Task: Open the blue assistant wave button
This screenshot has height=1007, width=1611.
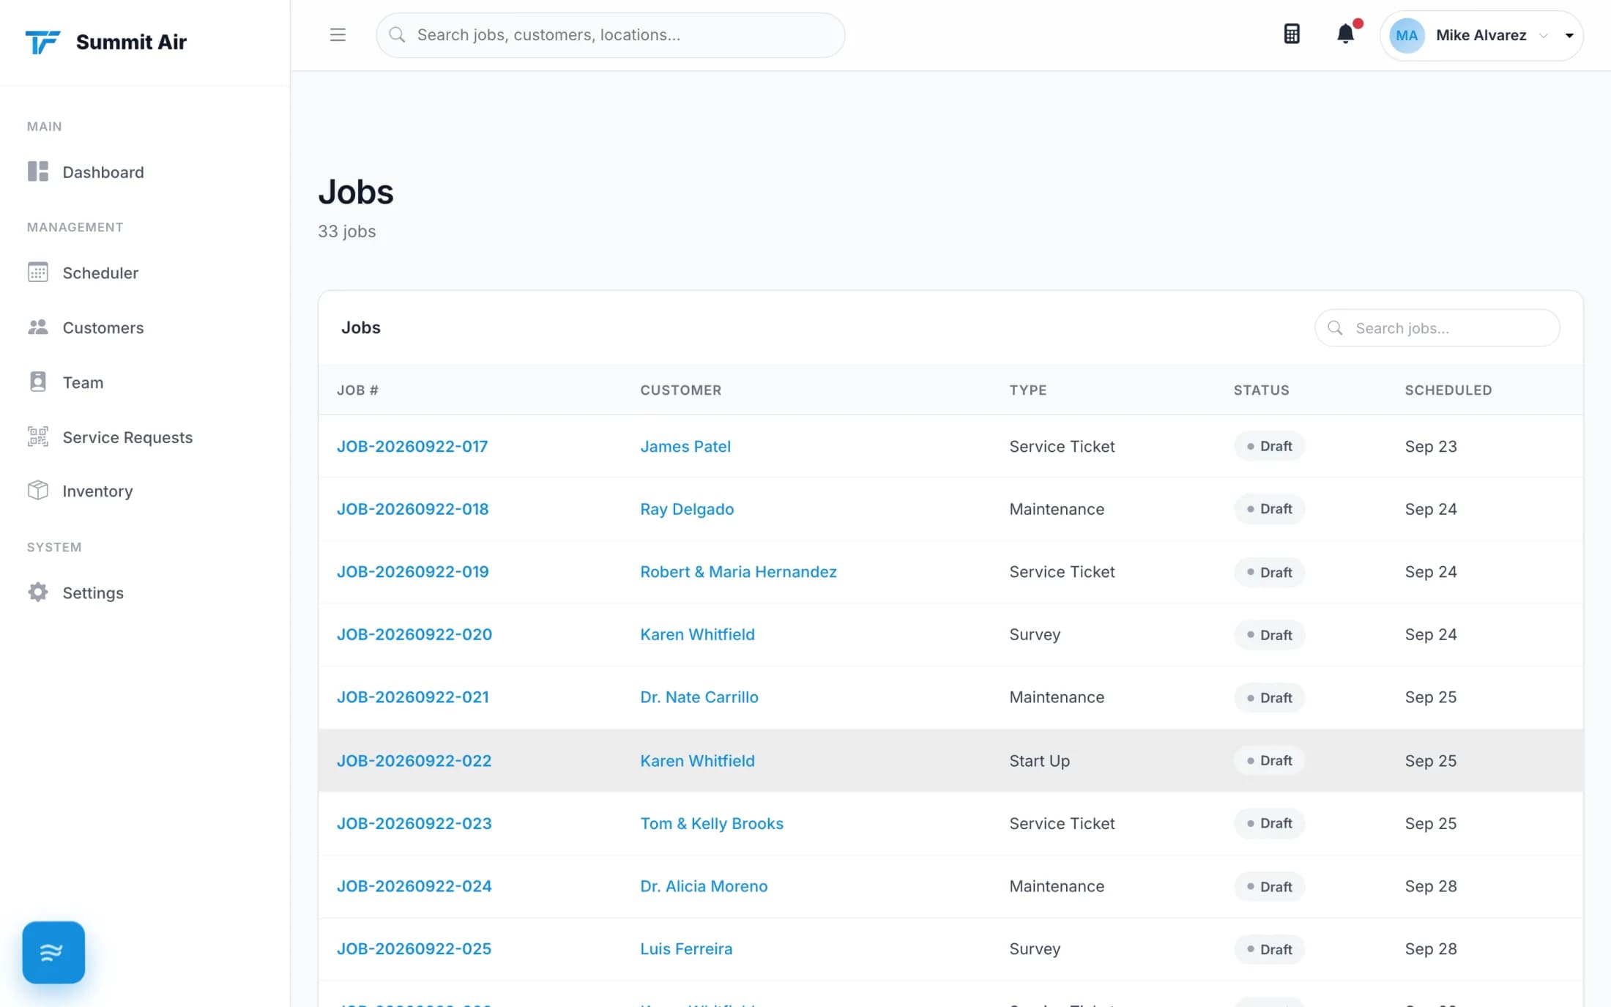Action: pyautogui.click(x=53, y=952)
